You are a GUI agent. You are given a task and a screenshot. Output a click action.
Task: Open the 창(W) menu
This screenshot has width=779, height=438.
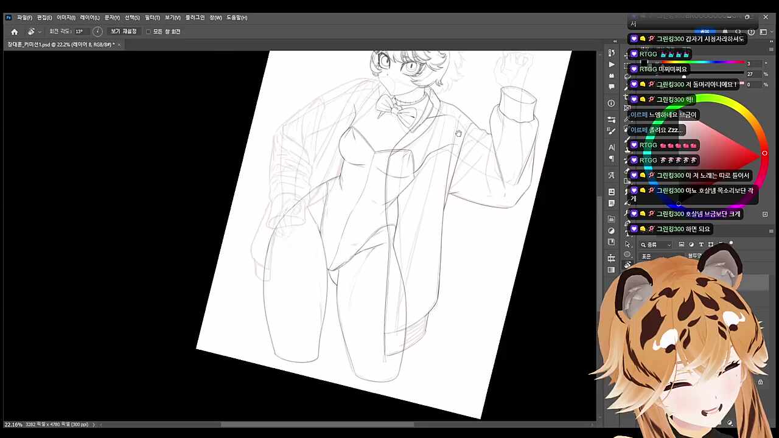(x=215, y=18)
